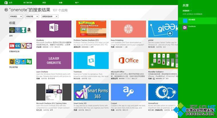Open the Professor Teaches OneNote 2013 tile
Image resolution: width=217 pixels, height=118 pixels.
pos(91,29)
